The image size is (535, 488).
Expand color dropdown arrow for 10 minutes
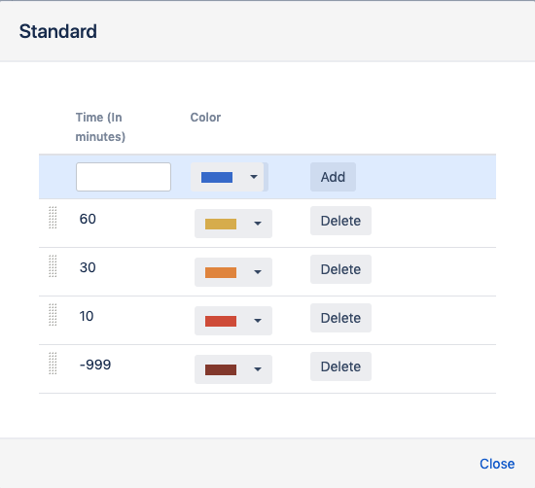point(258,321)
